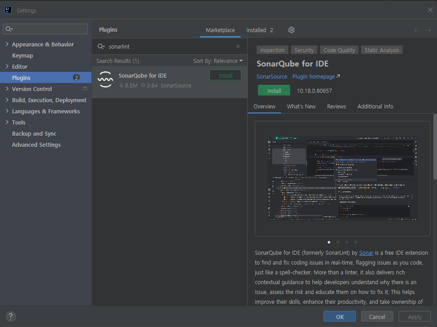
Task: Install SonarQube from the search result row
Action: (x=225, y=75)
